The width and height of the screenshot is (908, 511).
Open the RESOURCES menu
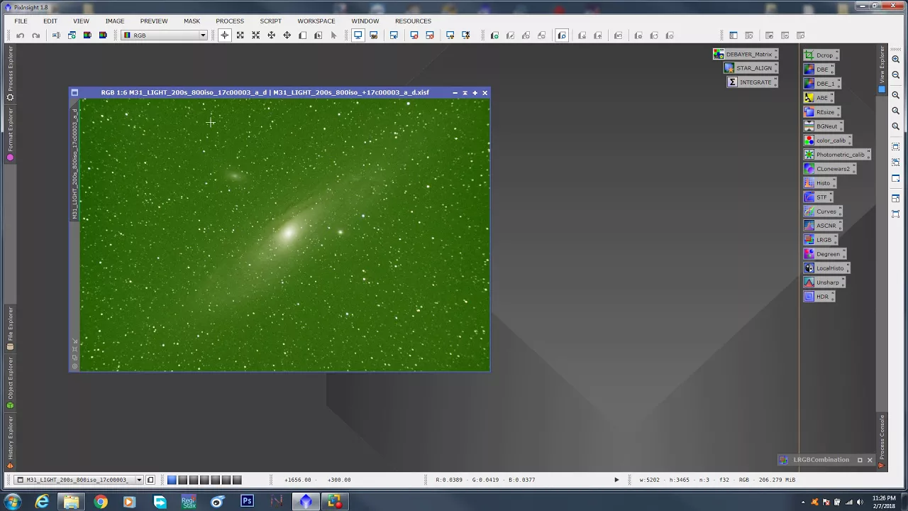413,21
